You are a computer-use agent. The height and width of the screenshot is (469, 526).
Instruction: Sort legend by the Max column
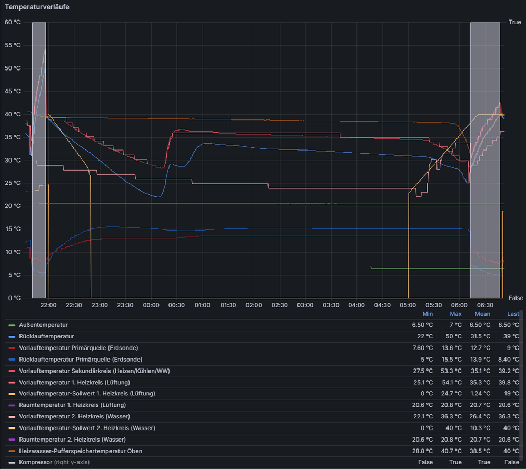455,314
